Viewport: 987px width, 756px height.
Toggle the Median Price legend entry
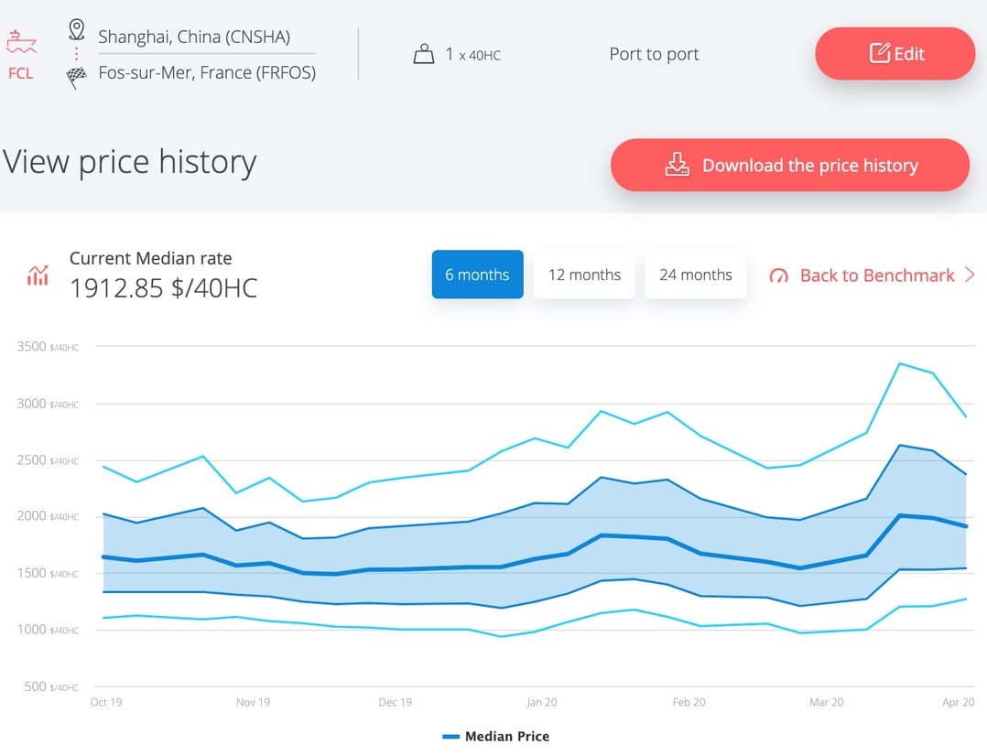tap(506, 736)
